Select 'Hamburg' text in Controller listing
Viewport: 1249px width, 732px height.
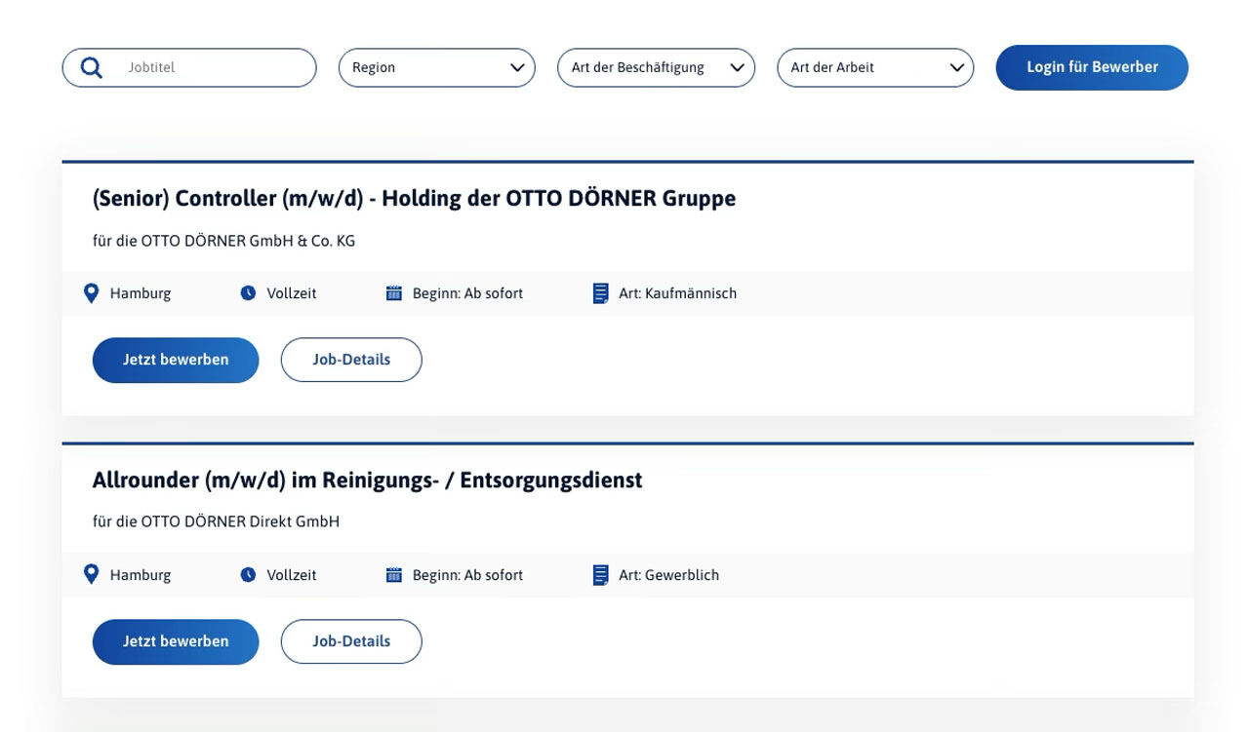[141, 293]
